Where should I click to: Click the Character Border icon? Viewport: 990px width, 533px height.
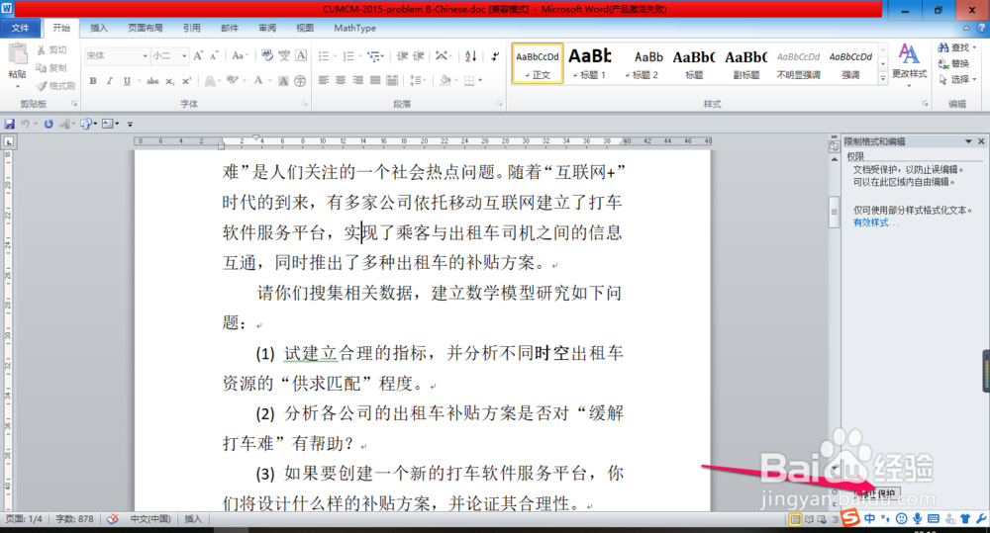(301, 55)
